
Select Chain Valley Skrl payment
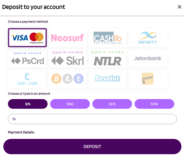pos(67,58)
